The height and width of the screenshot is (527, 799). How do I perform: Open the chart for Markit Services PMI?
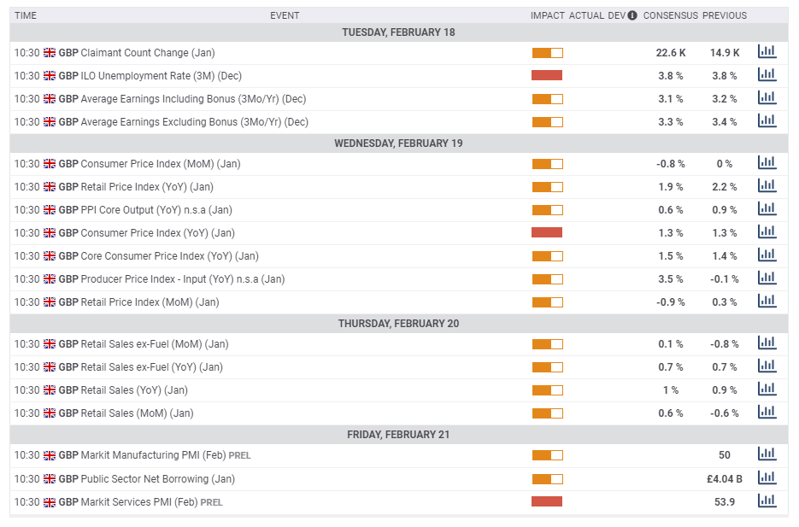coord(767,501)
